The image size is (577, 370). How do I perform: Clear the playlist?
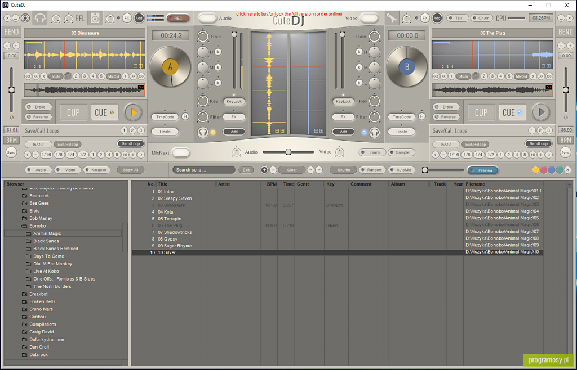[x=292, y=170]
